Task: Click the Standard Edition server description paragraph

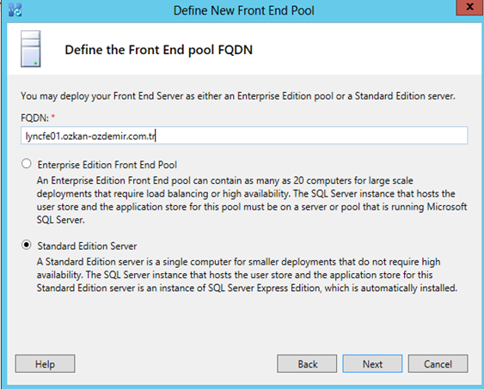Action: [x=247, y=275]
